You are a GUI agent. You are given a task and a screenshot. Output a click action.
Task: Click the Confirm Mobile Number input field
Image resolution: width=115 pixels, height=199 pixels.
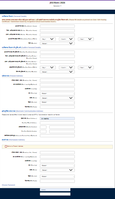[62, 131]
